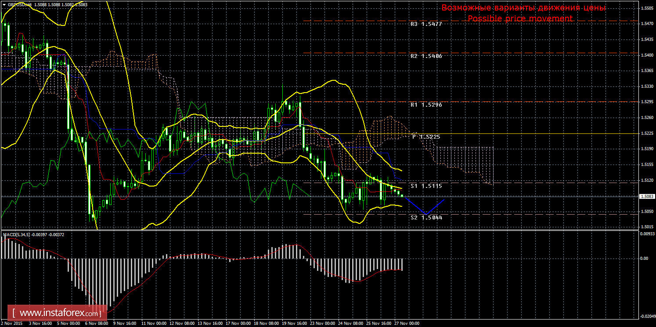Select the S2 1.5044 support label

tap(426, 217)
